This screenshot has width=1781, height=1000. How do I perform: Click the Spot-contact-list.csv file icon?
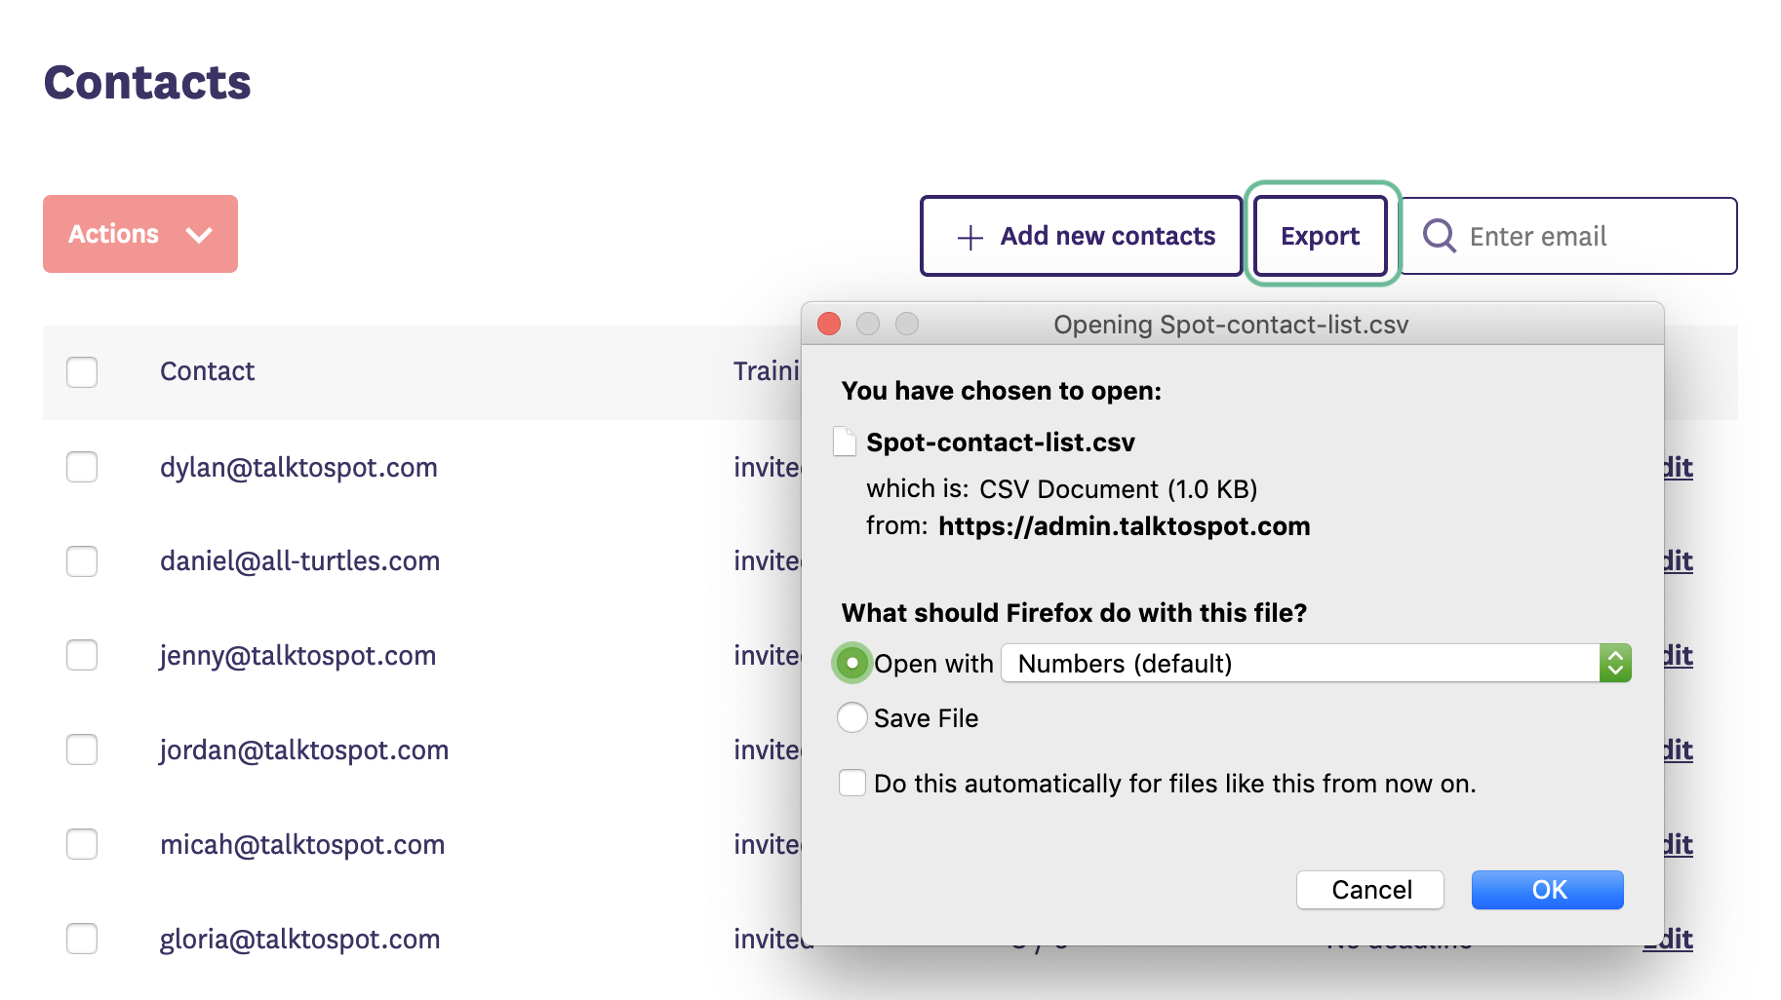(845, 442)
